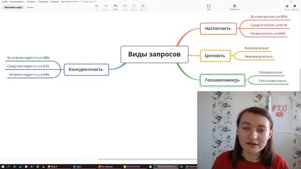Click the subtopic Низкоконкурентные (НК)
Image resolution: width=301 pixels, height=169 pixels.
[29, 75]
